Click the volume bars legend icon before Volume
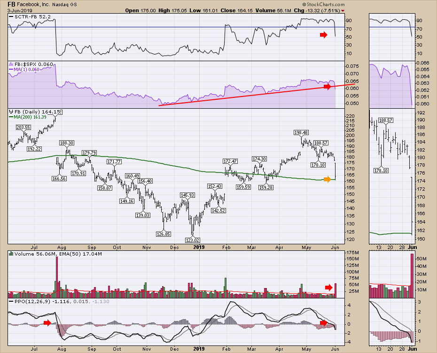Image resolution: width=437 pixels, height=353 pixels. pos(11,254)
